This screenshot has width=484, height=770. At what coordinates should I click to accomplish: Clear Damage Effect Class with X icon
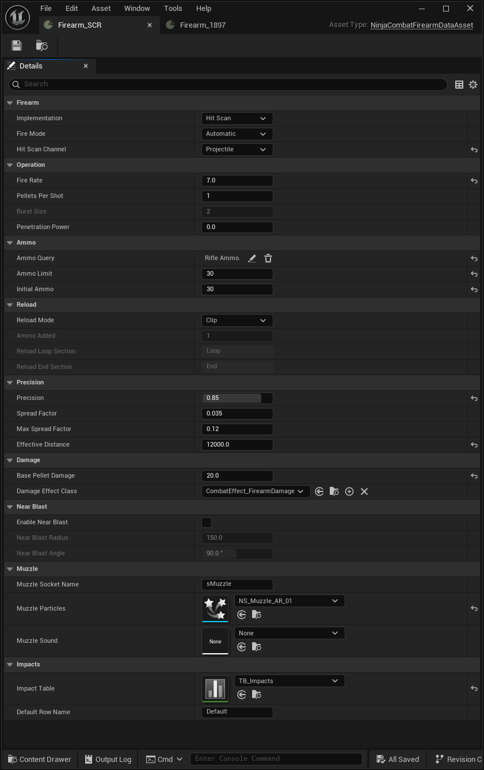point(364,491)
